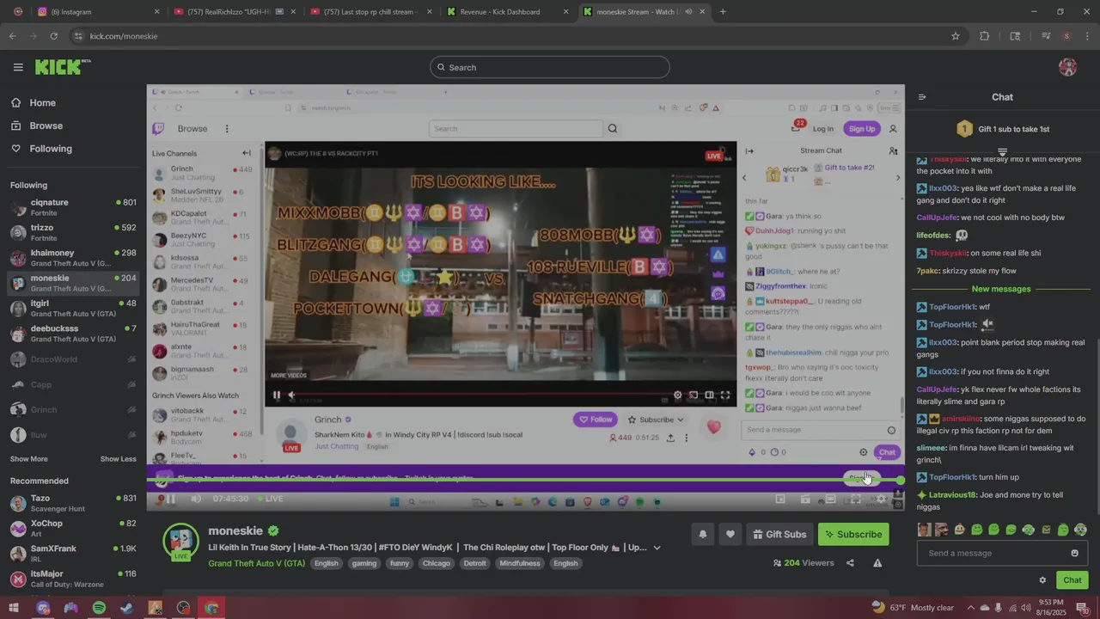Open recommended channel XoChop
This screenshot has height=619, width=1100.
(x=73, y=528)
